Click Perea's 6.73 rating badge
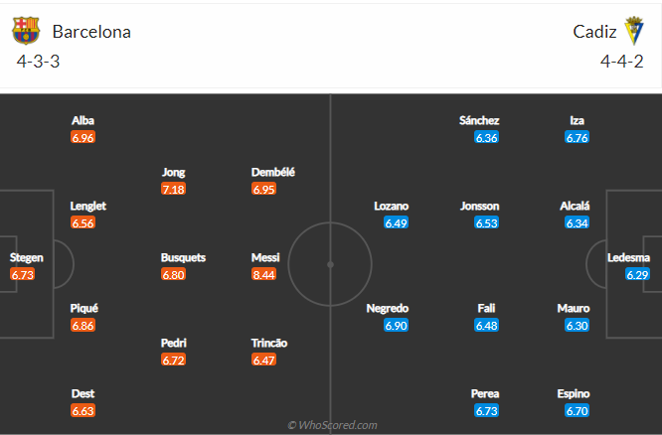 click(x=487, y=410)
